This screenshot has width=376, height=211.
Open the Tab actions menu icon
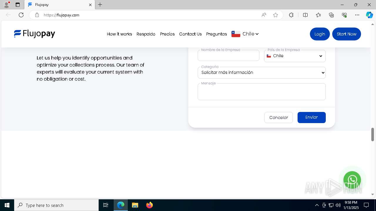coord(18,5)
